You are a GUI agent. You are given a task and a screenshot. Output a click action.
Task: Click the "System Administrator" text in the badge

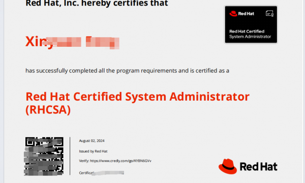coord(250,37)
